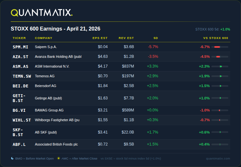Click the VS STOXX 600 column header
This screenshot has width=241, height=167.
[216, 38]
